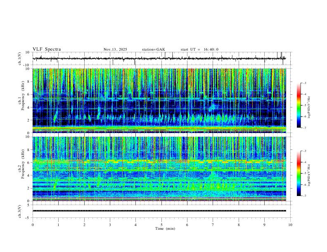Click the "-7" tick on ch.2 colorbar
The width and height of the screenshot is (327, 252).
(x=305, y=196)
